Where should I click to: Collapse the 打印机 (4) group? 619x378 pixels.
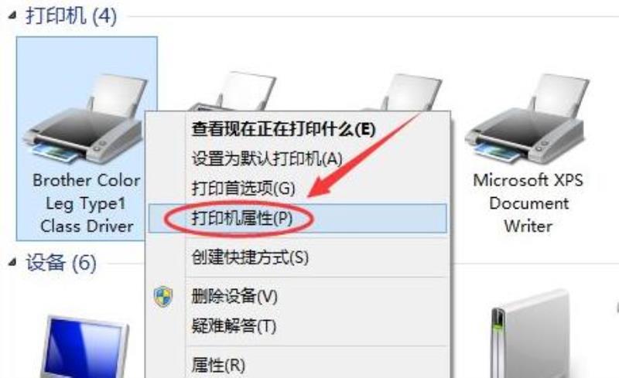pos(12,15)
